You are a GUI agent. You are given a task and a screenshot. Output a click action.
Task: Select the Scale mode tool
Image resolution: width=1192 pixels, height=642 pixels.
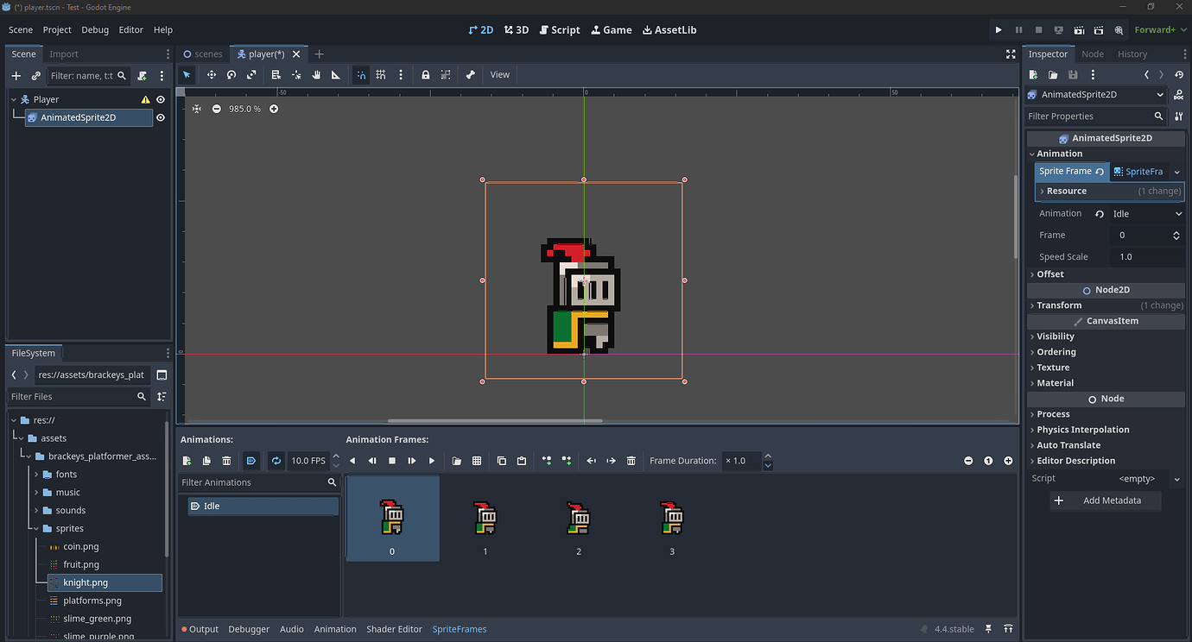coord(251,75)
